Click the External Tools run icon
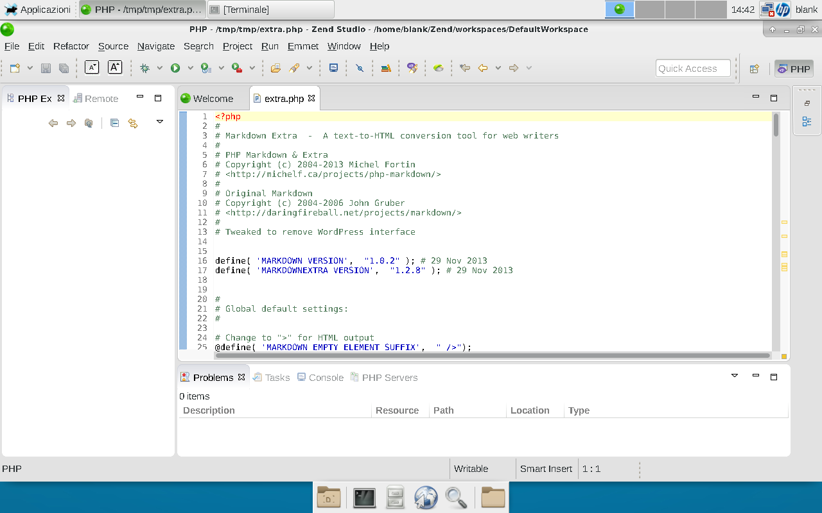The width and height of the screenshot is (822, 513). tap(236, 68)
